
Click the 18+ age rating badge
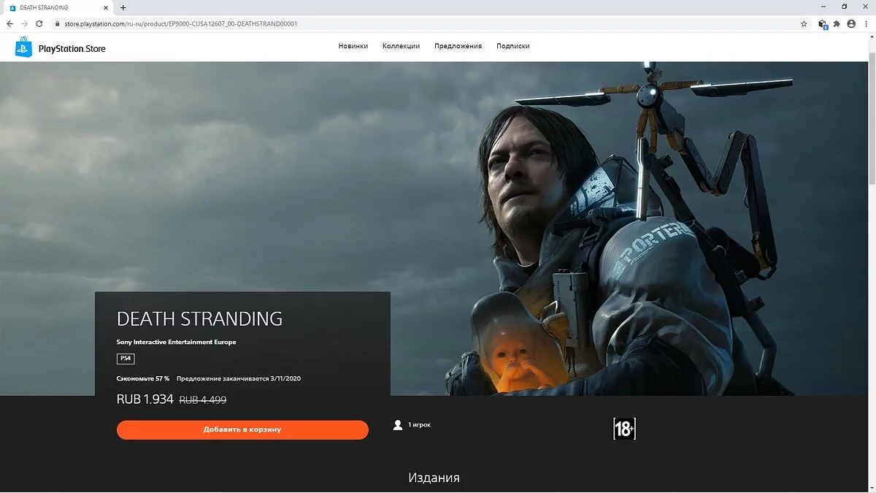pos(624,429)
